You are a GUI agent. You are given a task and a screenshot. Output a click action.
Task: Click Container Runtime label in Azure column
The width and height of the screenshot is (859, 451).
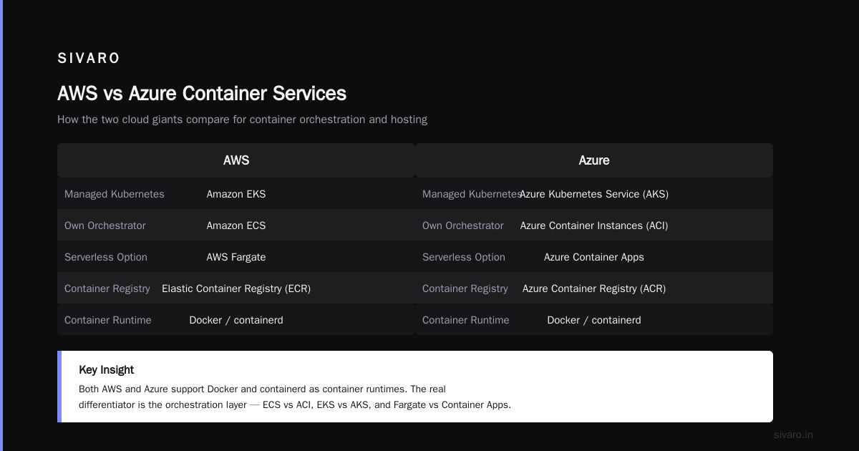[466, 320]
